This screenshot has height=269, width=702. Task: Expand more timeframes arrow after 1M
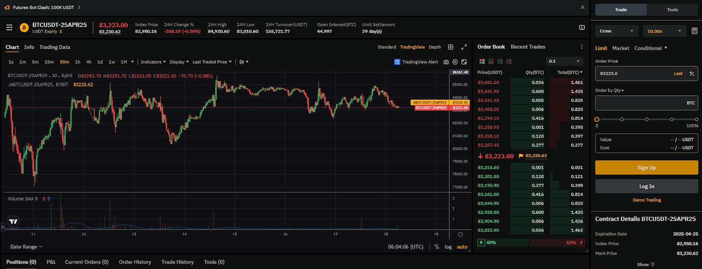pos(133,62)
